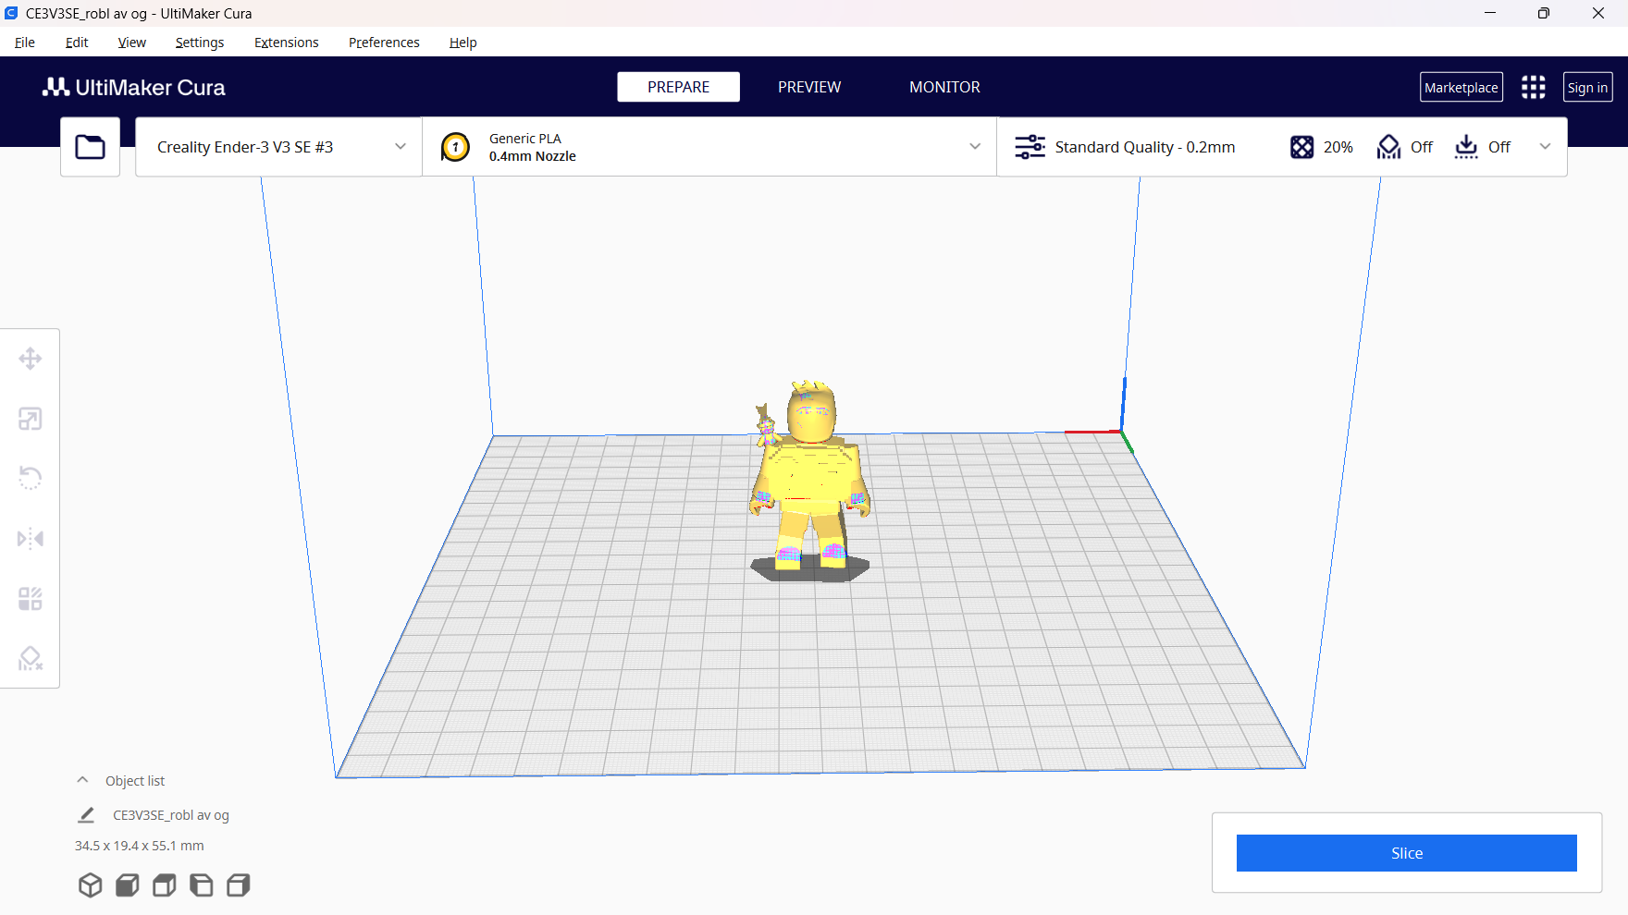1628x915 pixels.
Task: Switch to the PREPARE stage
Action: pyautogui.click(x=679, y=87)
